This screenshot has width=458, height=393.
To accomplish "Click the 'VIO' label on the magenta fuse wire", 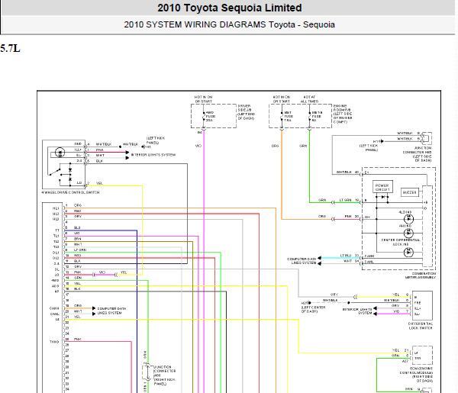I will (x=198, y=146).
